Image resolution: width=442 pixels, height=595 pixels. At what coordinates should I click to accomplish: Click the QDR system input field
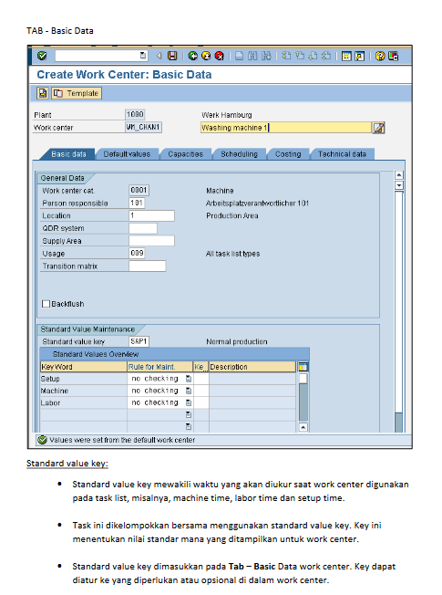click(x=143, y=228)
